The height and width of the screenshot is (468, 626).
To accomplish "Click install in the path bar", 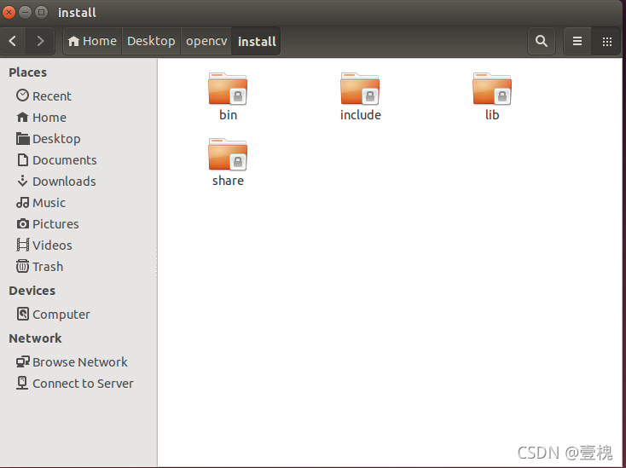I will tap(257, 41).
